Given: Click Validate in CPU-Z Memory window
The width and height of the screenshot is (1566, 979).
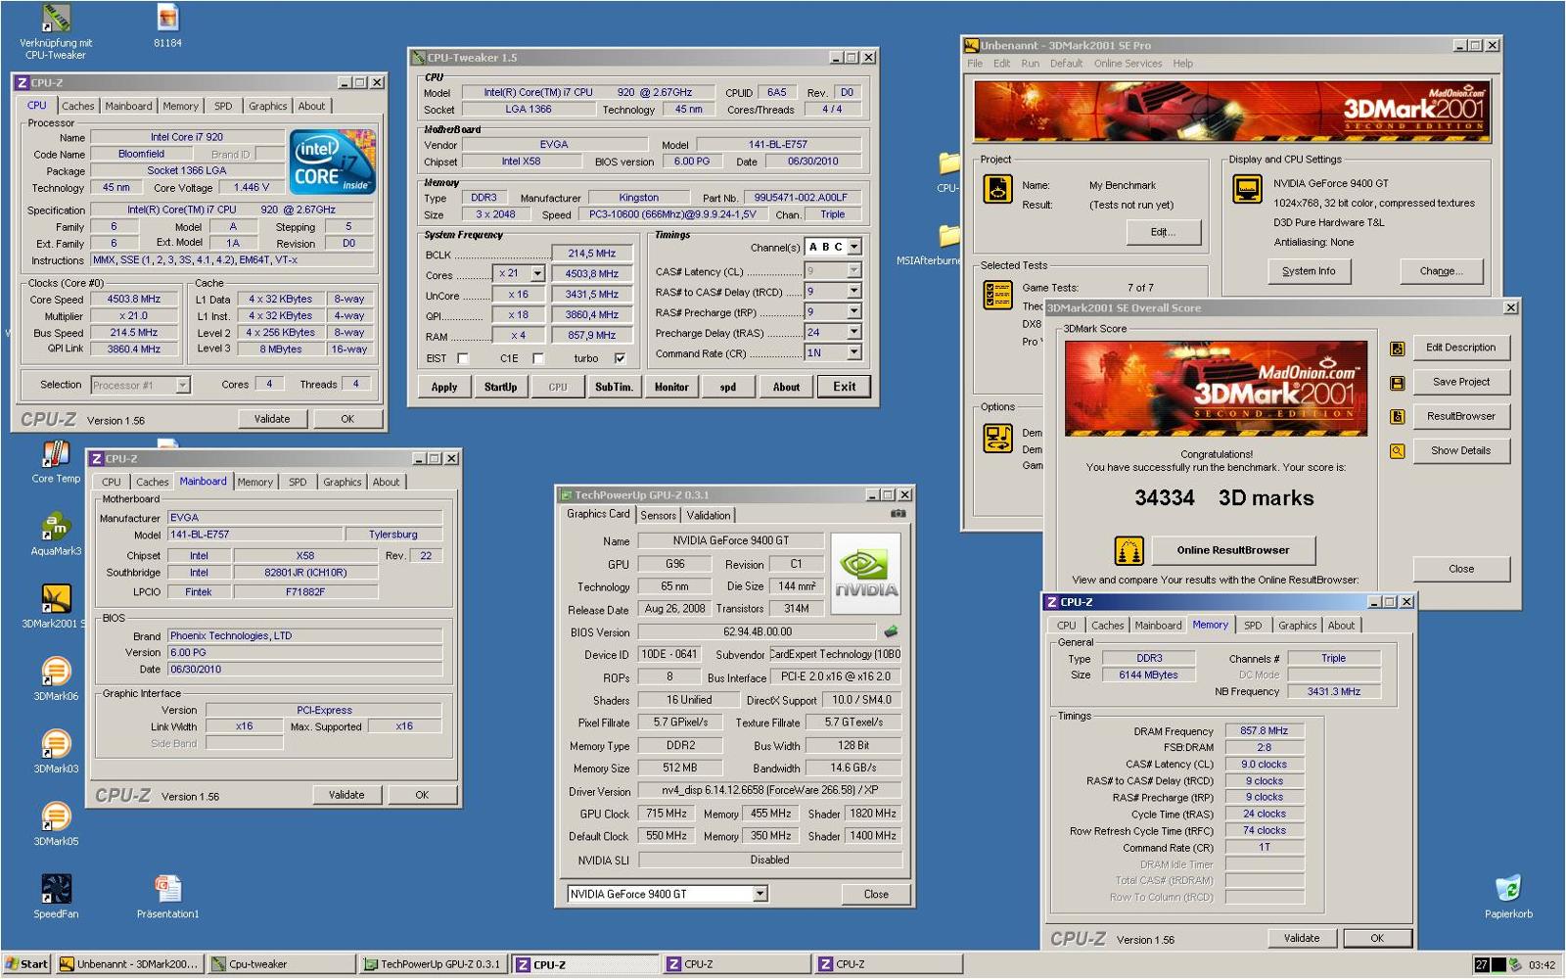Looking at the screenshot, I should click(x=1302, y=938).
